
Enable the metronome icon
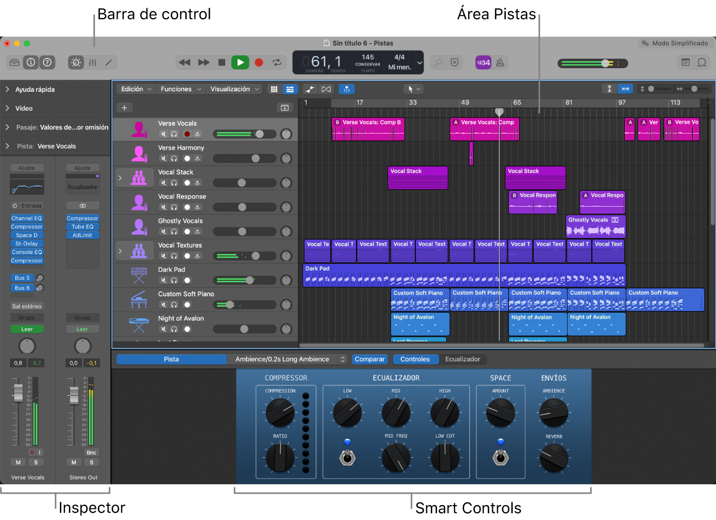499,63
